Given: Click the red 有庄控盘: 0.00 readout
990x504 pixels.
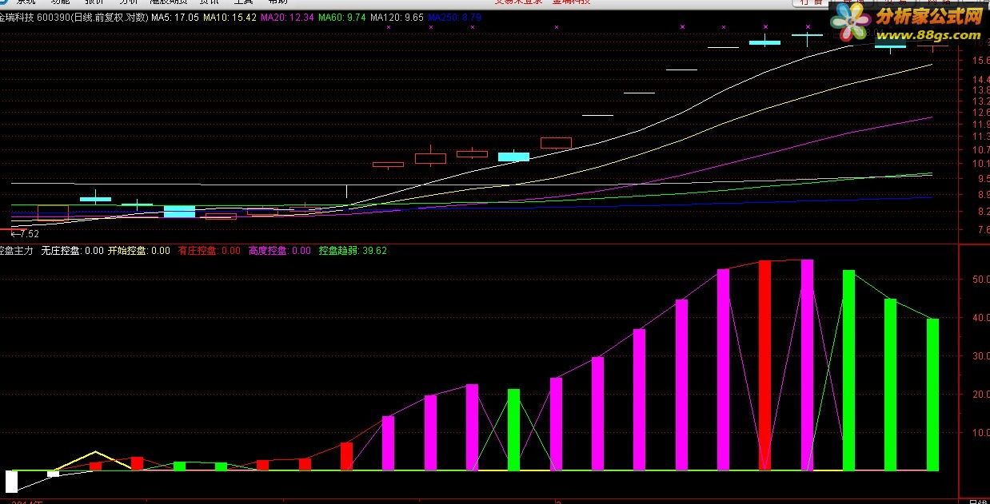Looking at the screenshot, I should click(x=209, y=251).
